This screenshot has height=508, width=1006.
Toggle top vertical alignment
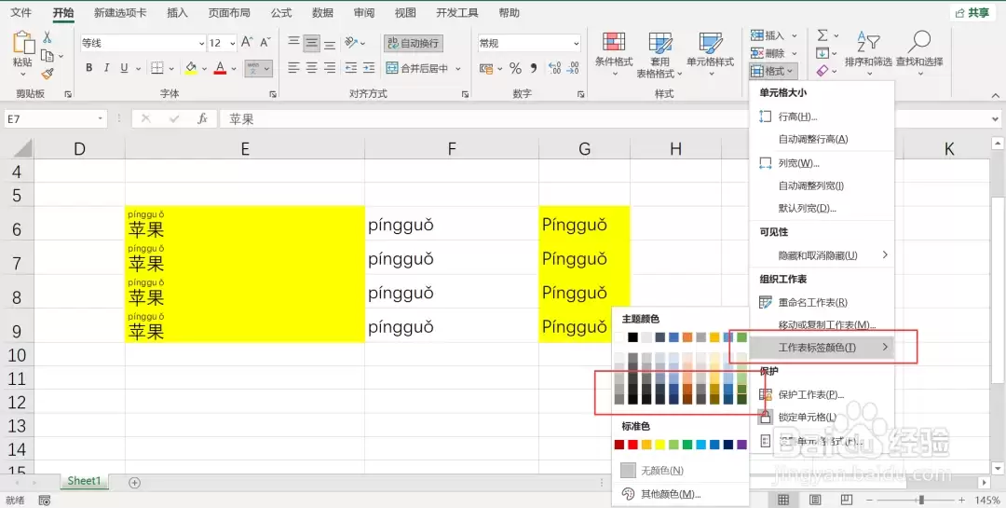(x=293, y=43)
